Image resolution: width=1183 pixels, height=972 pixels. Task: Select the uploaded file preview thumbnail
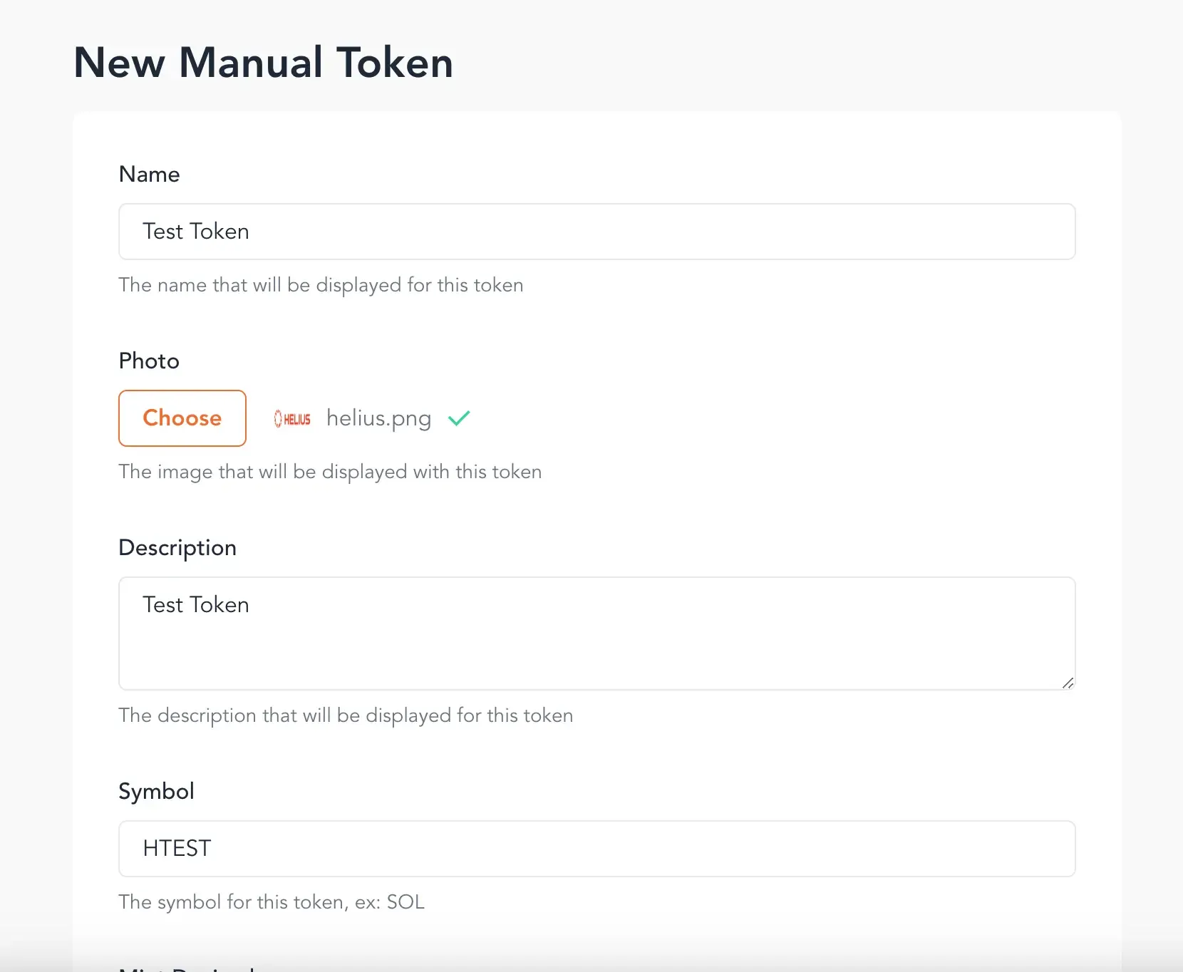click(x=291, y=418)
